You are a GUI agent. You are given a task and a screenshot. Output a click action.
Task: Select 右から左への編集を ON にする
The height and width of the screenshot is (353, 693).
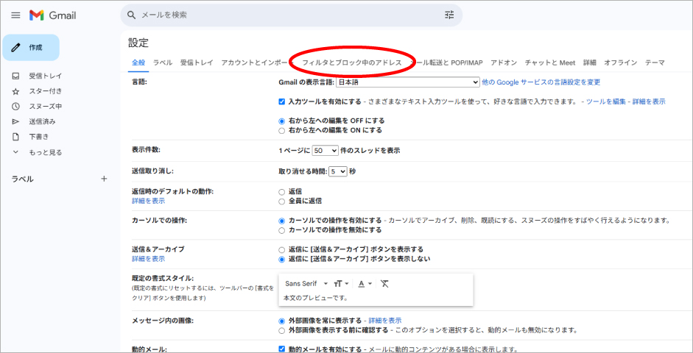282,131
